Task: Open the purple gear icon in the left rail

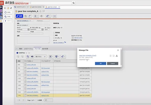Action: (x=1, y=11)
